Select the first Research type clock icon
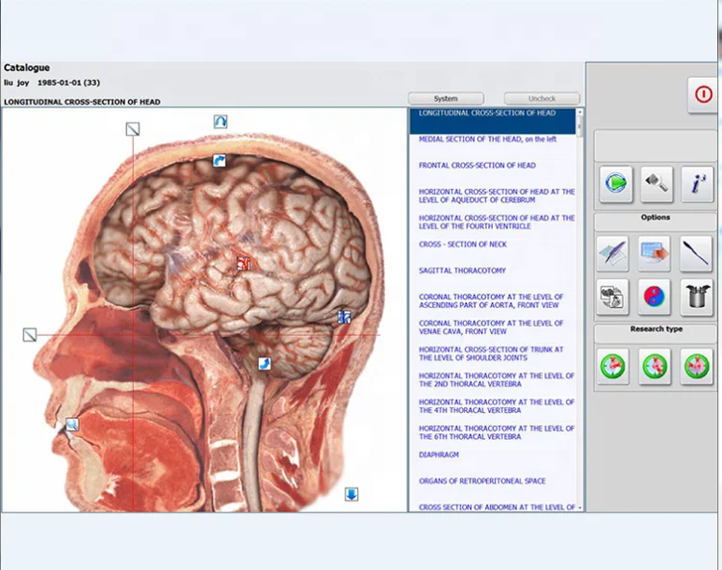The height and width of the screenshot is (570, 722). [613, 367]
